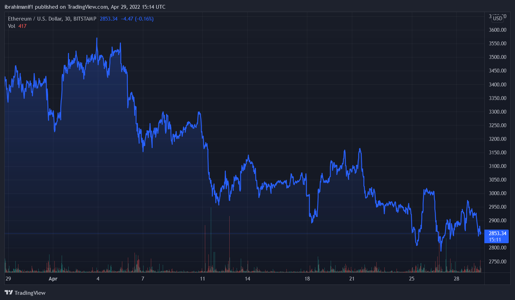Click the 28 date label on time axis
Screen dimensions: 515x300
tap(456, 279)
